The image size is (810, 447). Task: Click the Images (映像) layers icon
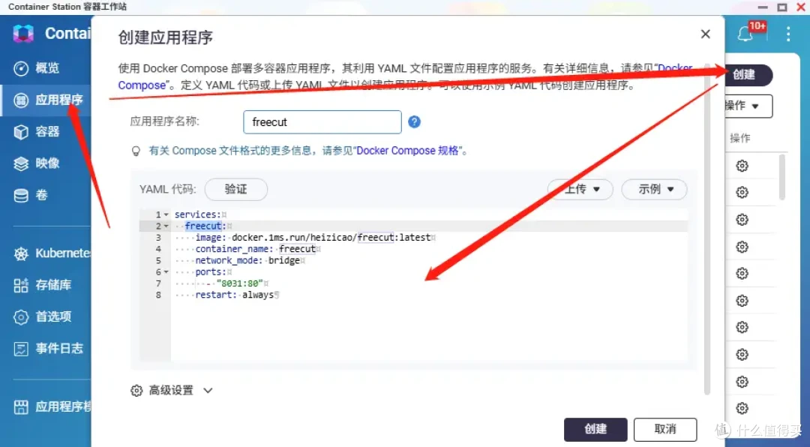point(21,163)
